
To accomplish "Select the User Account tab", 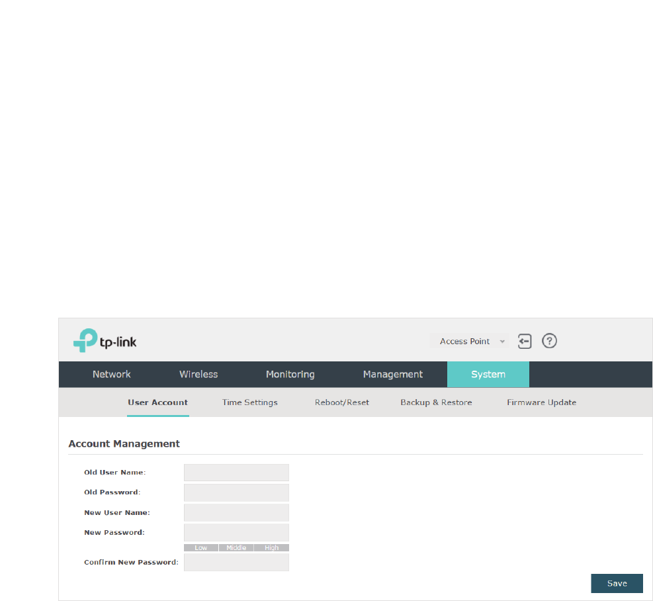I will coord(158,402).
